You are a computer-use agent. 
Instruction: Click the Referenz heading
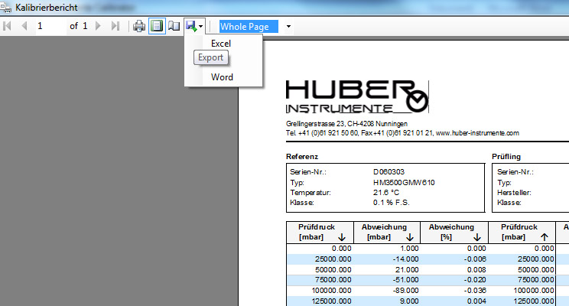302,157
